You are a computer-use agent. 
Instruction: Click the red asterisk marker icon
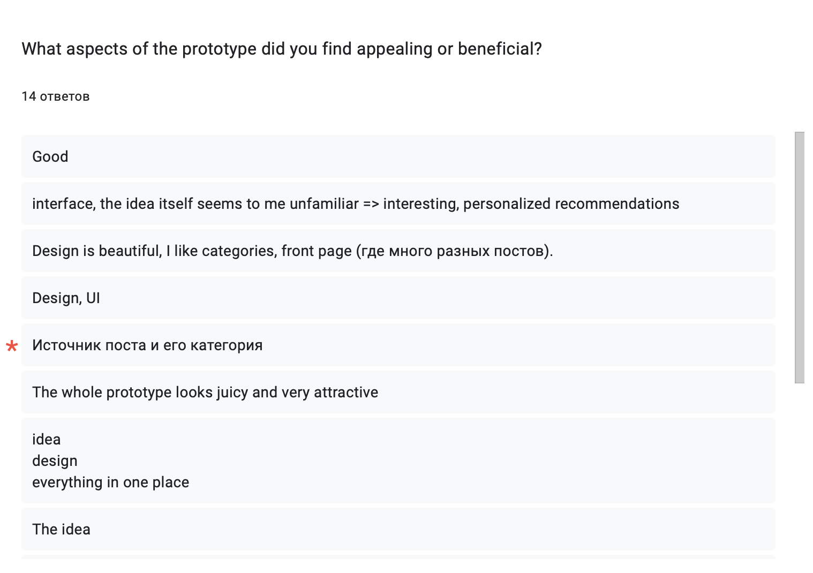click(12, 346)
